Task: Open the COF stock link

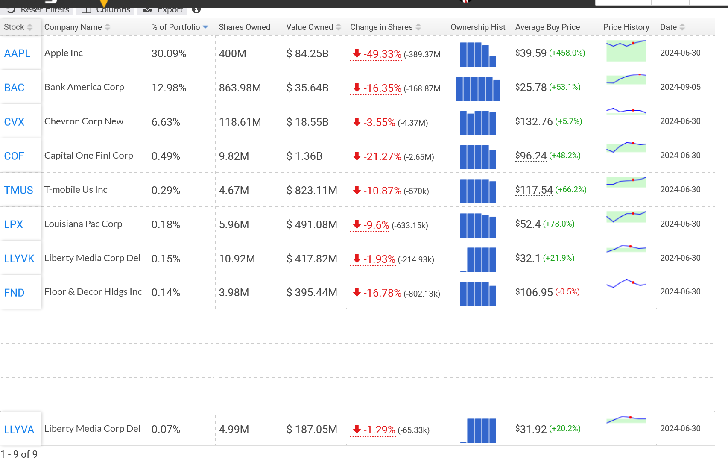Action: pyautogui.click(x=14, y=156)
